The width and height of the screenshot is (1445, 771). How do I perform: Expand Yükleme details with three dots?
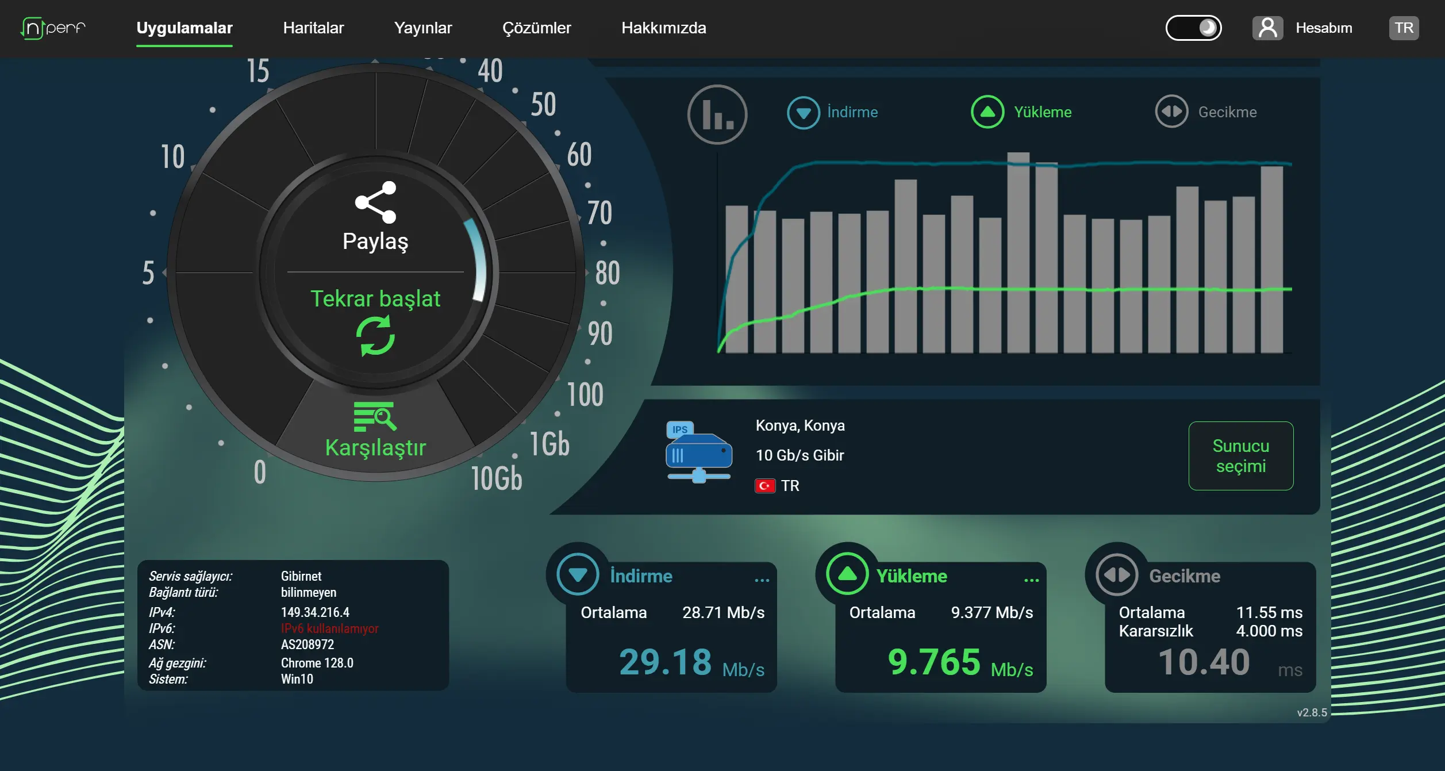click(x=1031, y=580)
